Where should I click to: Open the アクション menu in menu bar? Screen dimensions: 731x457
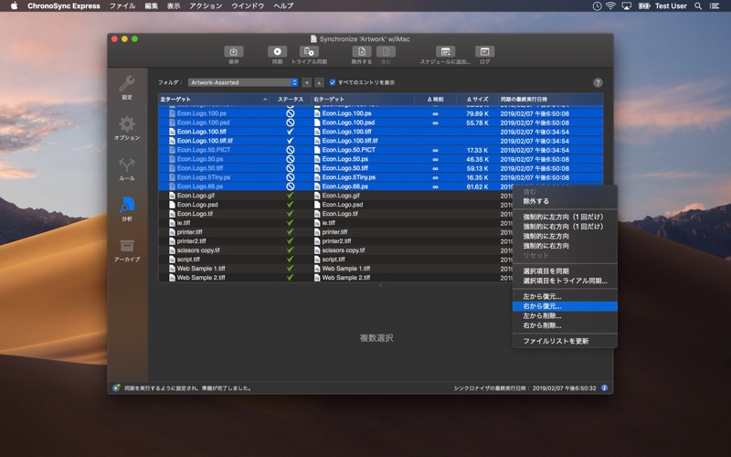(x=206, y=5)
